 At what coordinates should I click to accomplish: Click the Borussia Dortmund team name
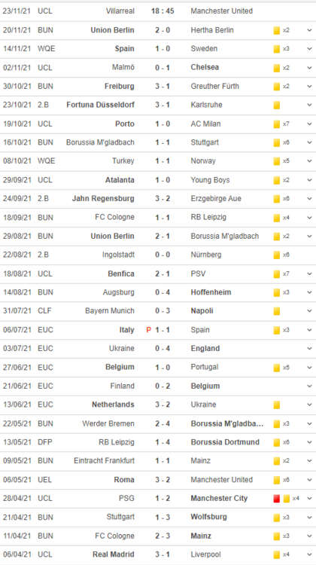[x=225, y=442]
